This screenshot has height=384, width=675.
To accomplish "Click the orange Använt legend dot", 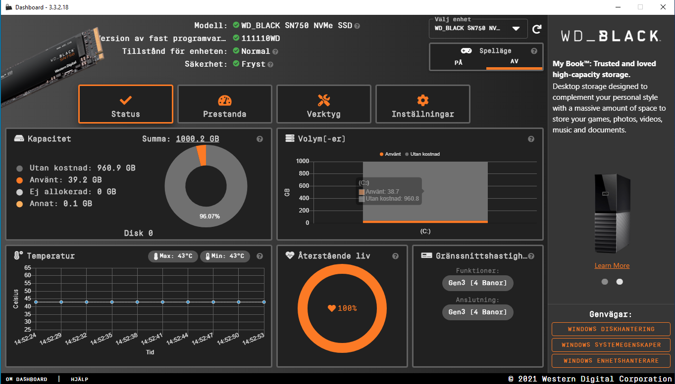I will [20, 180].
